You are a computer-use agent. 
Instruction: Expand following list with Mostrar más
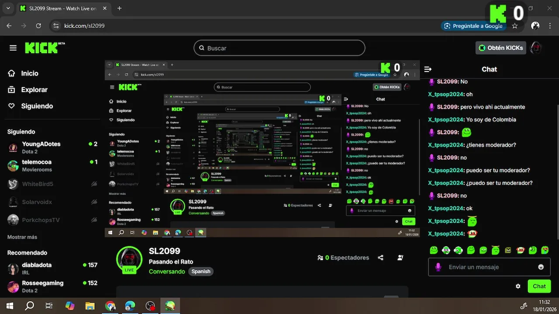22,237
